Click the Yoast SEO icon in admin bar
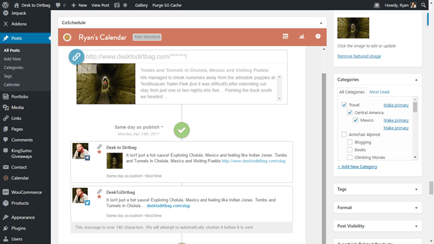Viewport: 434px width, 244px height. tap(117, 5)
